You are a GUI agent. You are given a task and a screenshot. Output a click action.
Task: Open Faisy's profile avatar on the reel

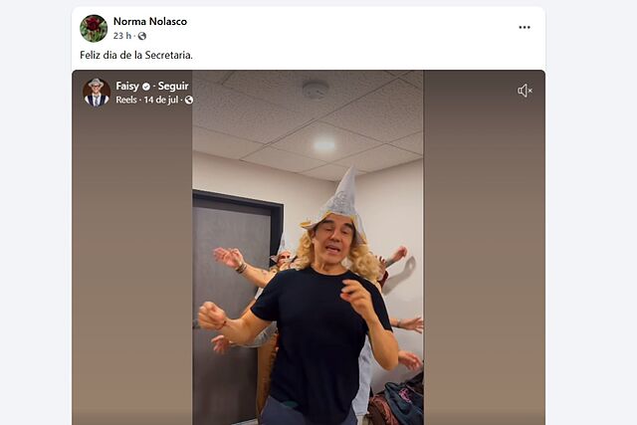97,93
